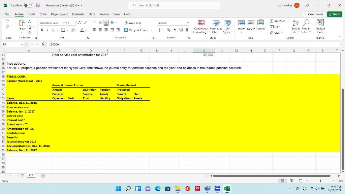Toggle bold formatting

pos(41,29)
